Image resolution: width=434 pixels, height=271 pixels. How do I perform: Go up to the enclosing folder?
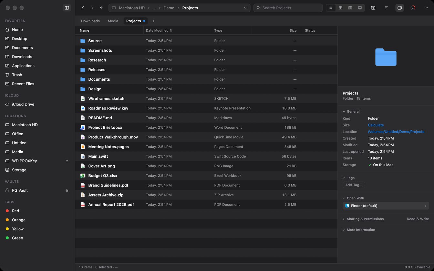101,8
